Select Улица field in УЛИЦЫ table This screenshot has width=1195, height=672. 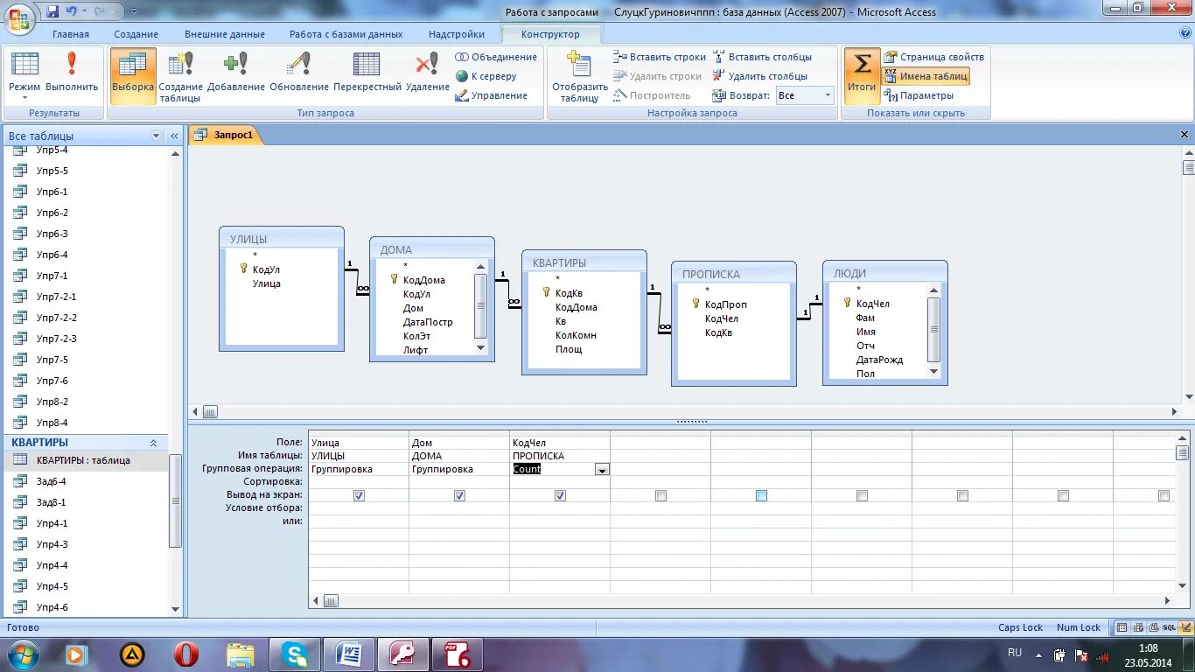(x=267, y=283)
